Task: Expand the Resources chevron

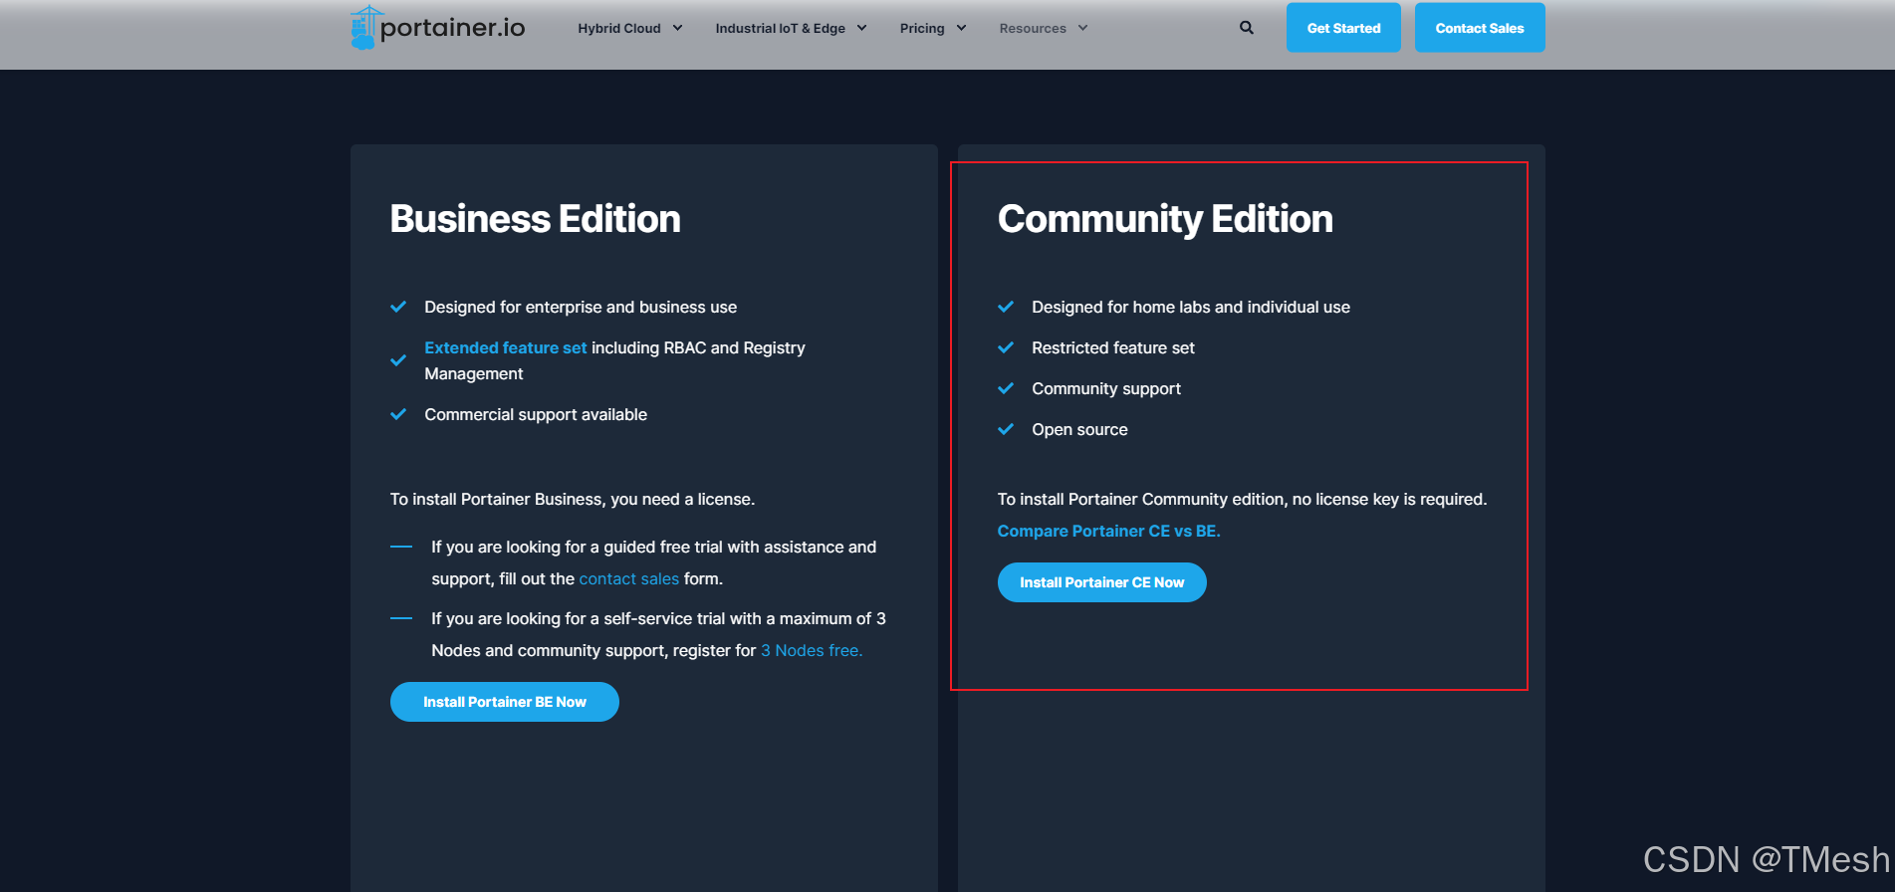Action: point(1082,28)
